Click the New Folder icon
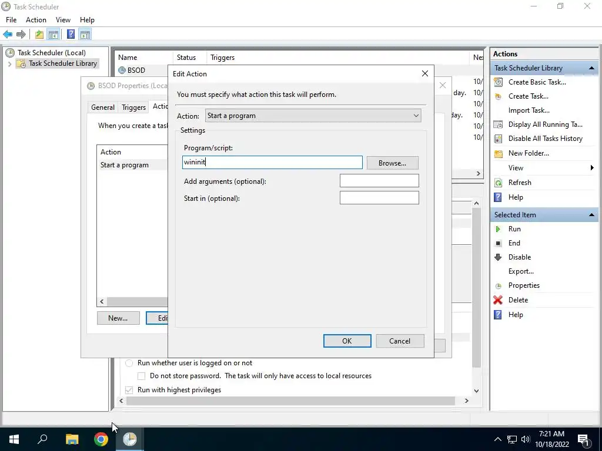 click(498, 153)
